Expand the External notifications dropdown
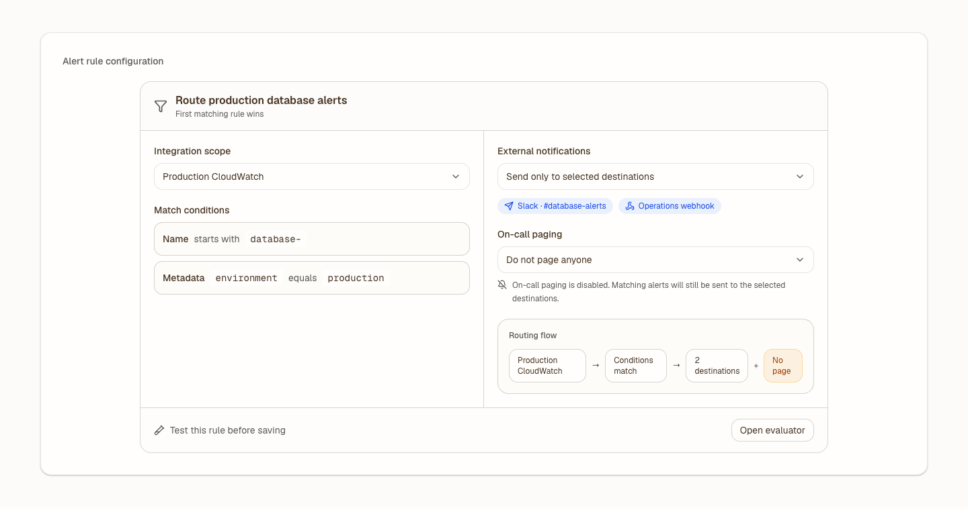This screenshot has height=510, width=968. coord(655,176)
